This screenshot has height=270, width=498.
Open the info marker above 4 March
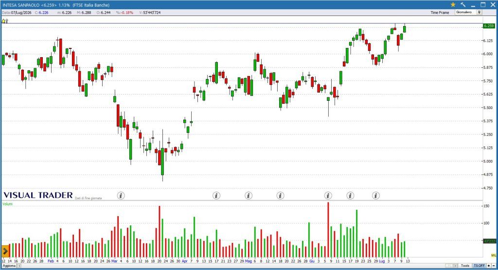pos(121,195)
